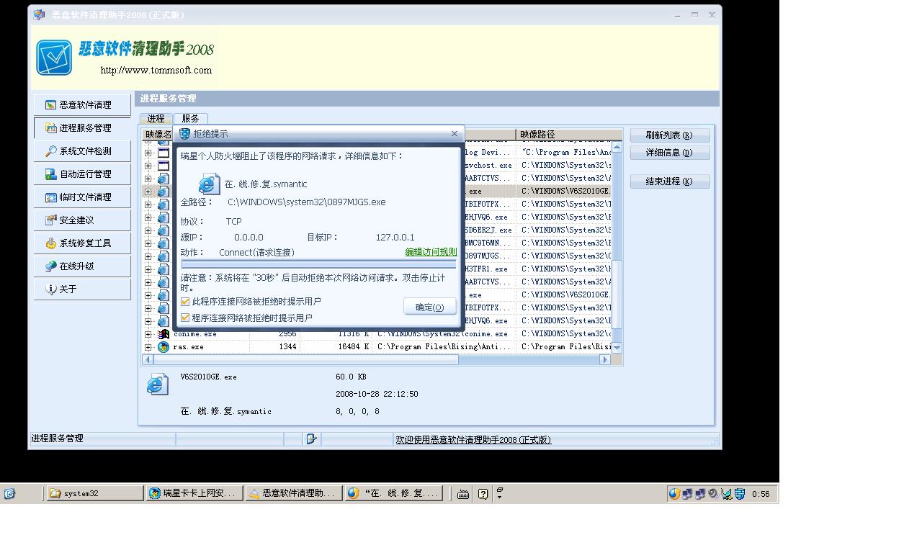Viewport: 922px width, 553px height.
Task: Switch to the system32 taskbar window
Action: (95, 494)
